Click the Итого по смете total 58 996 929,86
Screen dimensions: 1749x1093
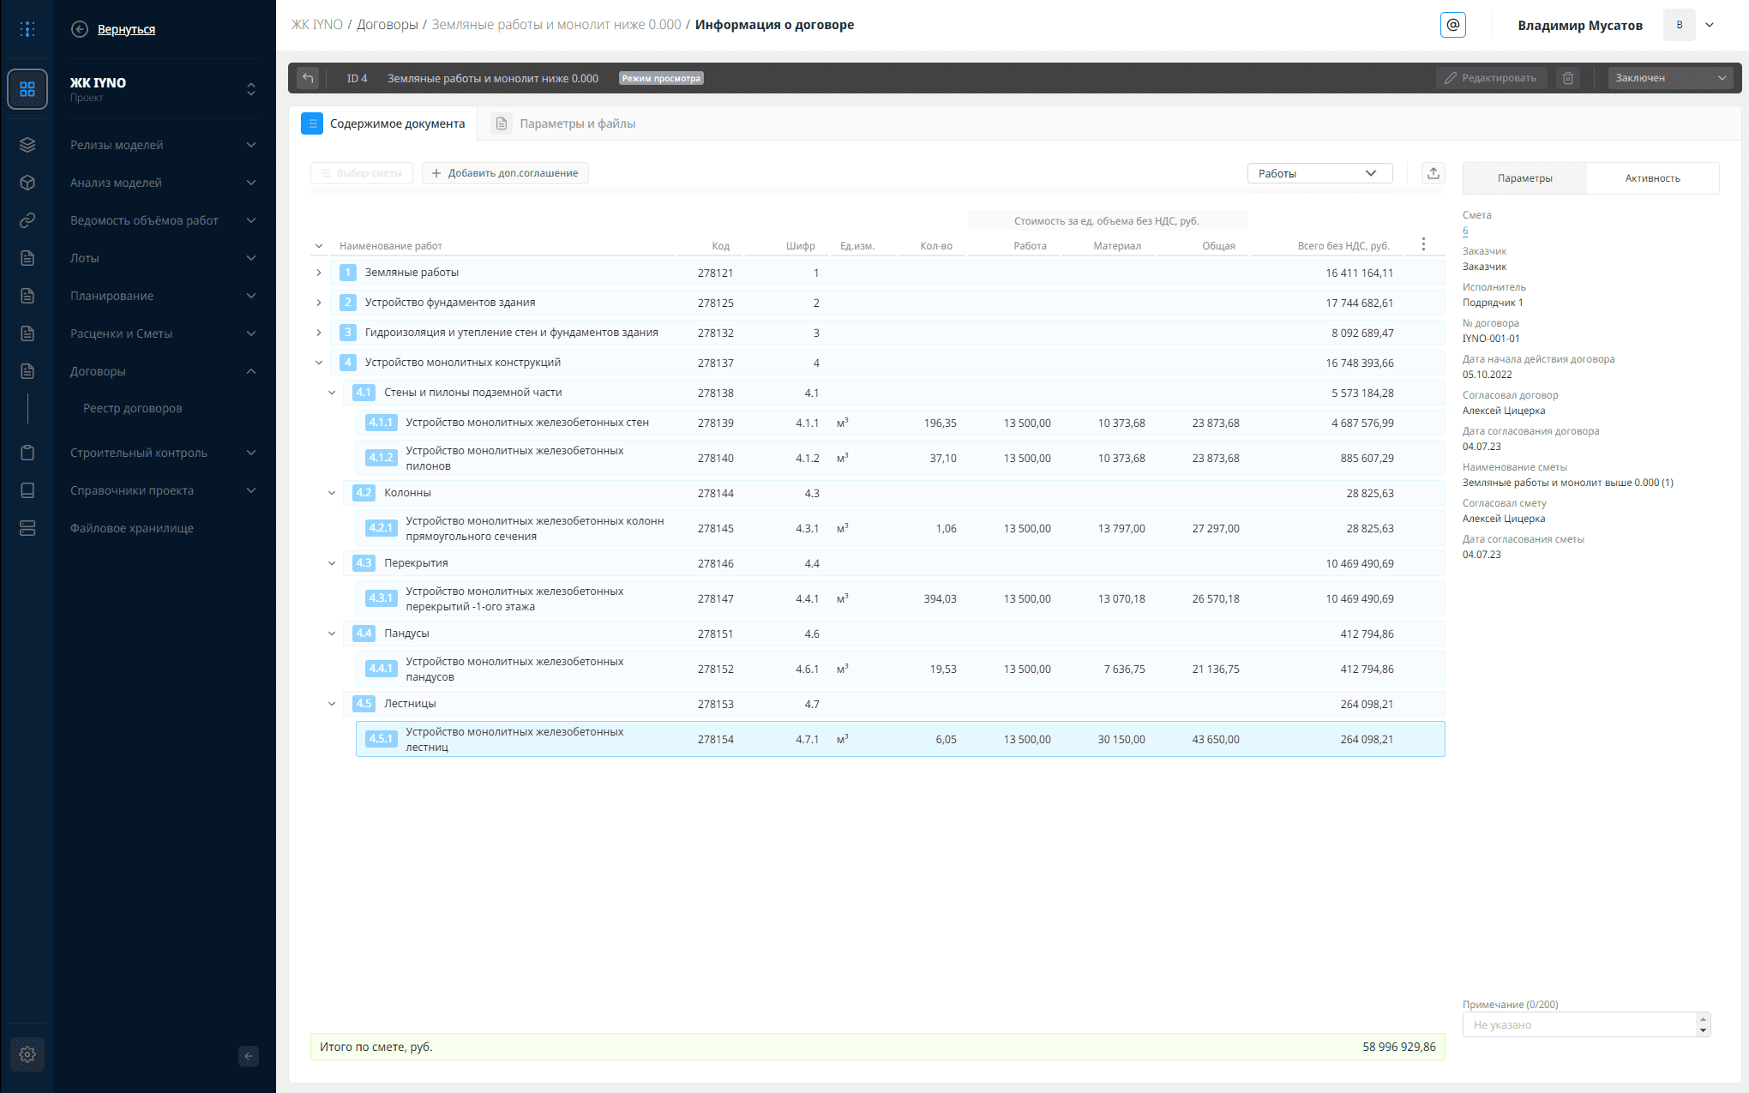point(1399,1047)
